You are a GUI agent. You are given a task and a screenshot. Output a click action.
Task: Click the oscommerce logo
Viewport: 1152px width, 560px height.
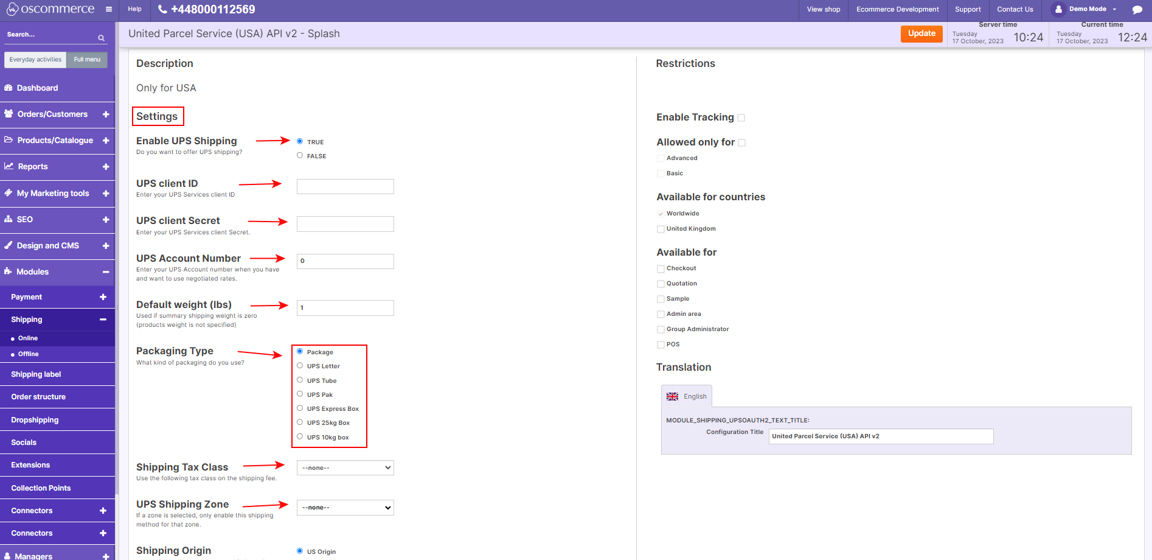point(50,9)
